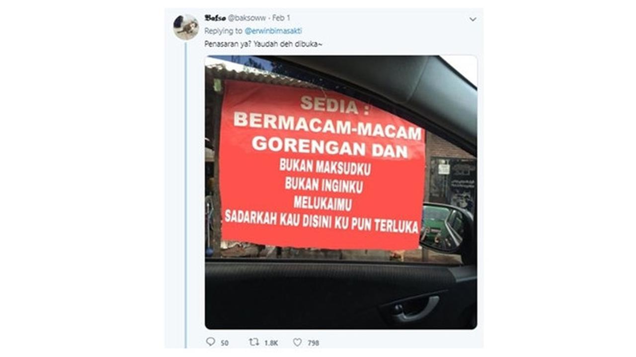
Task: Click the 'Replying to' label
Action: 224,31
